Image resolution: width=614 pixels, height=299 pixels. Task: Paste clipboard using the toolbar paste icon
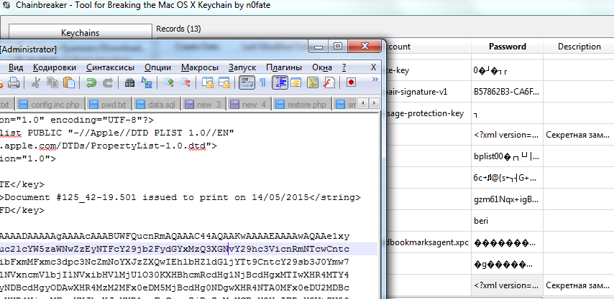point(69,82)
